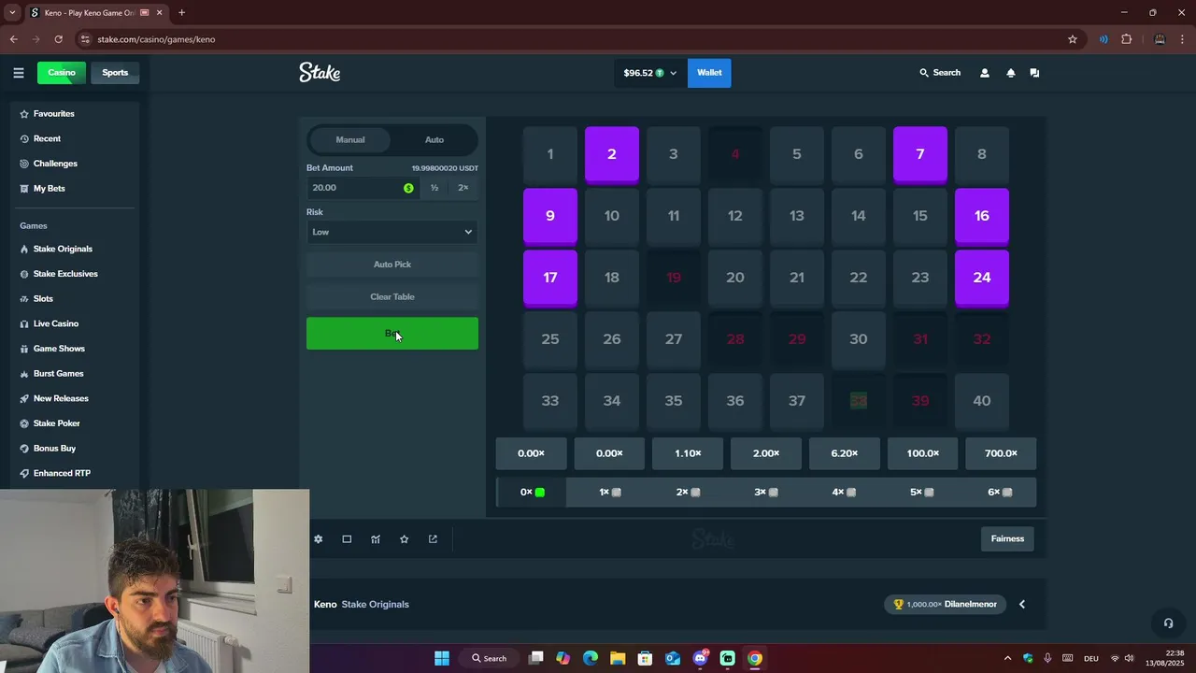
Task: Open Stake Originals link under Keno
Action: [376, 605]
